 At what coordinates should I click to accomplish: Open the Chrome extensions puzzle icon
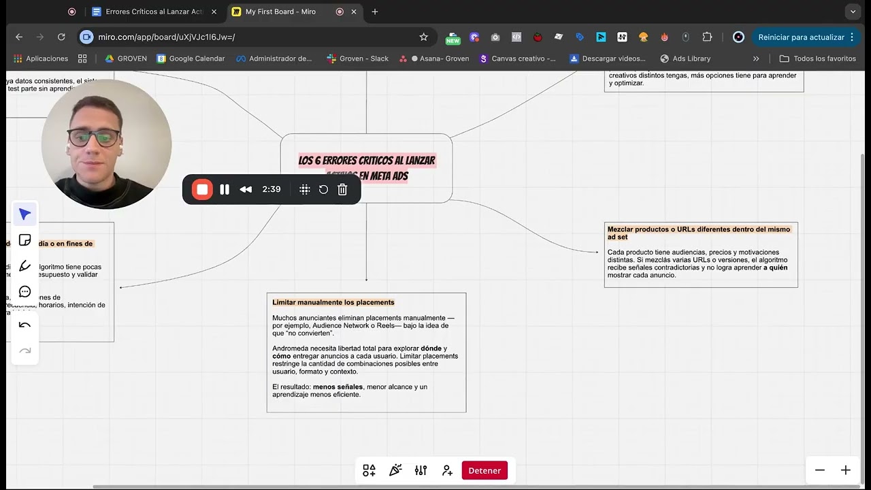[707, 37]
